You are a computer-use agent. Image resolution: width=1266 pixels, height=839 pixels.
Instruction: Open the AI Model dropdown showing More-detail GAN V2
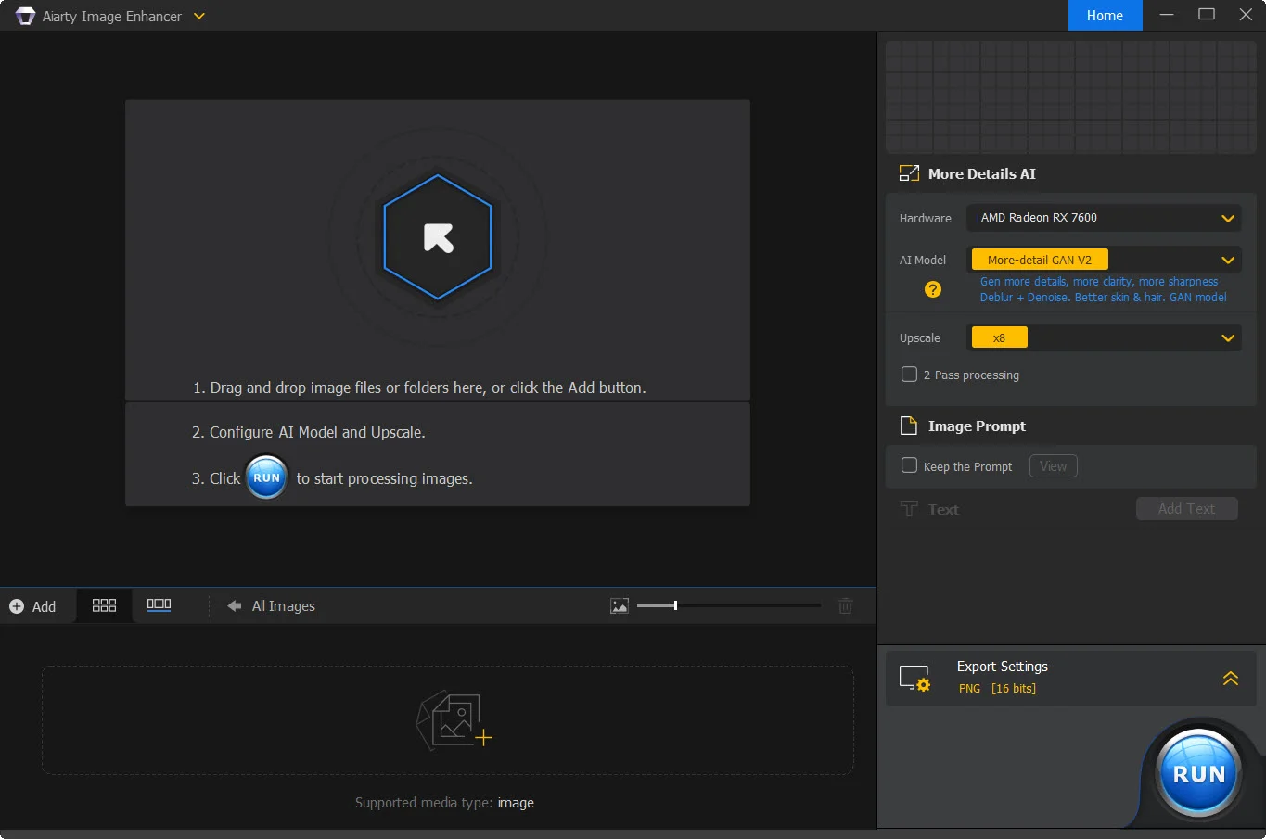(x=1228, y=260)
